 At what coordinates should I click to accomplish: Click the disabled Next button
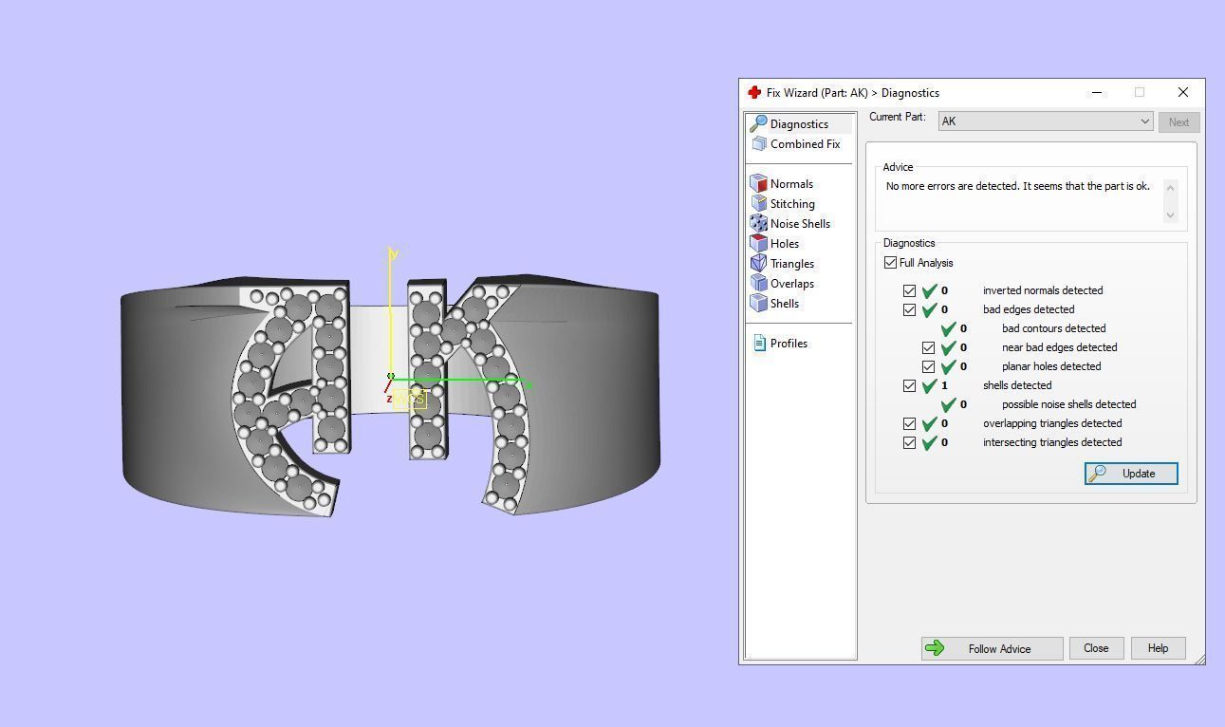tap(1179, 122)
